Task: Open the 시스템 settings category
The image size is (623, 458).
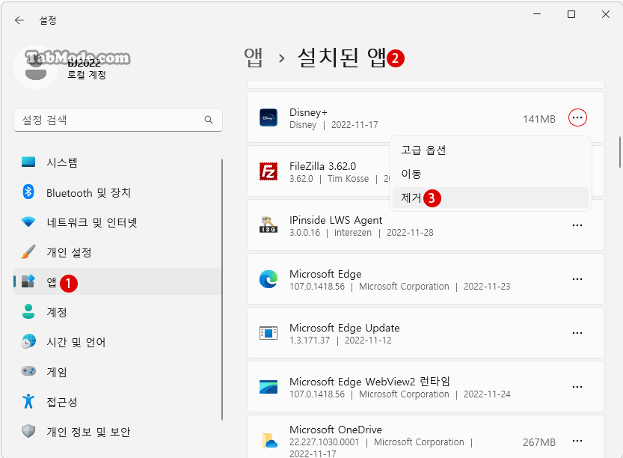Action: [x=117, y=162]
